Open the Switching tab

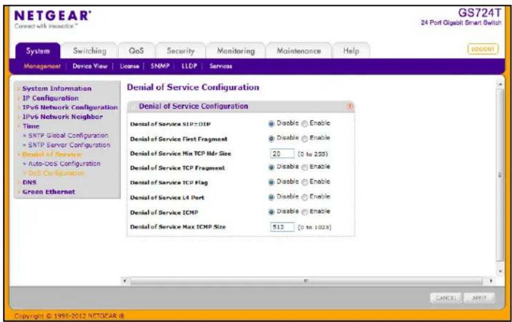(89, 51)
